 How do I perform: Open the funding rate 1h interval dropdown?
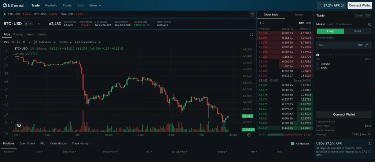click(x=149, y=25)
